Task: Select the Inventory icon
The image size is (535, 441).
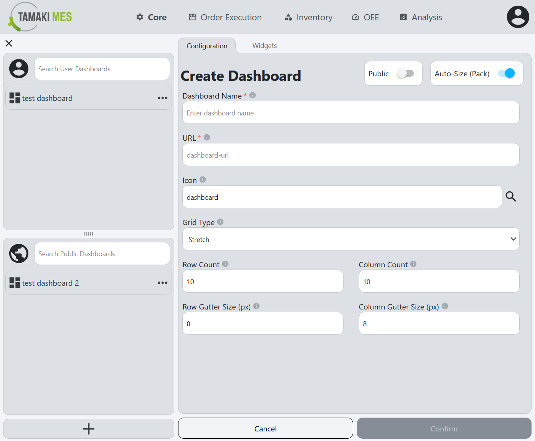Action: click(288, 17)
